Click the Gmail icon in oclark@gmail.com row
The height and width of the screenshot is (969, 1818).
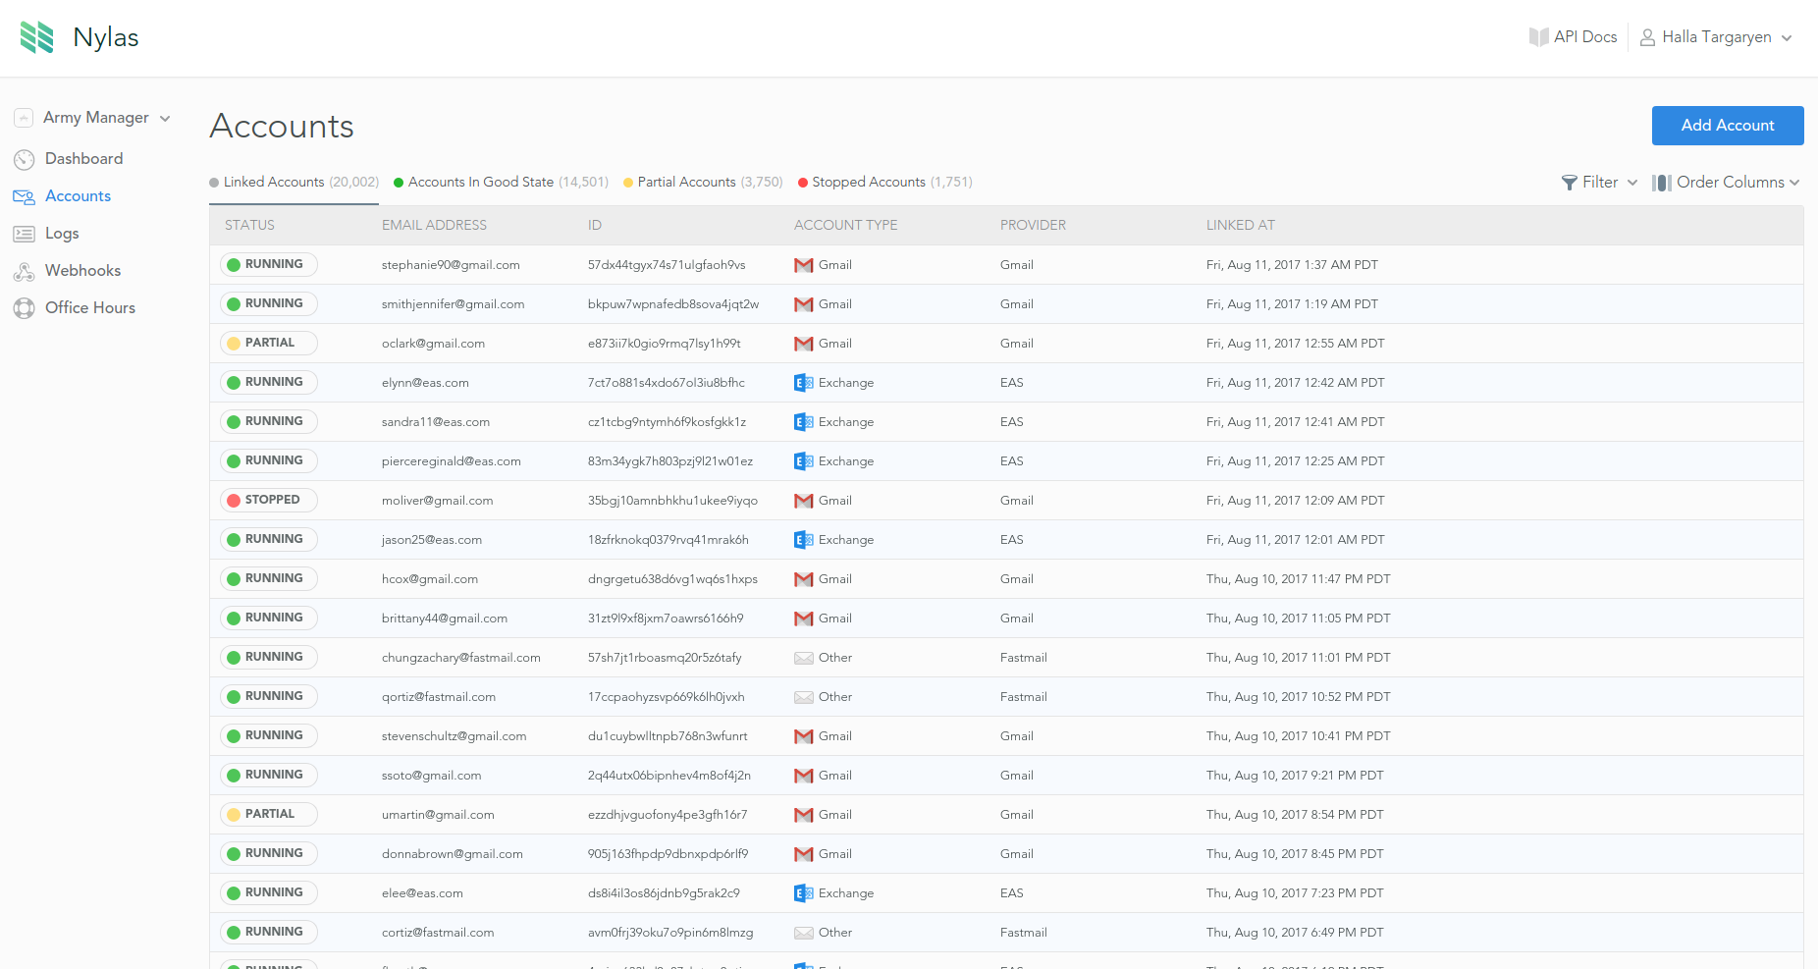pos(803,344)
